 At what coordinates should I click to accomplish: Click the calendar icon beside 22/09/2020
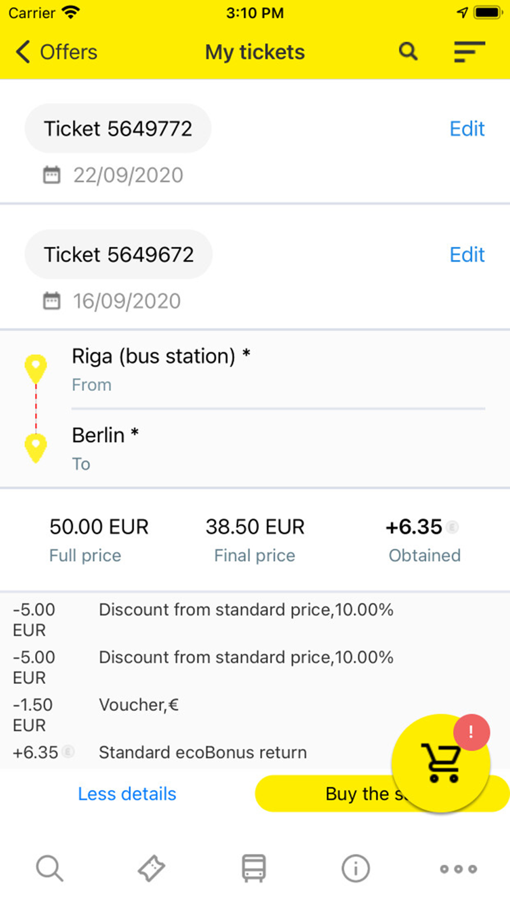pos(52,175)
